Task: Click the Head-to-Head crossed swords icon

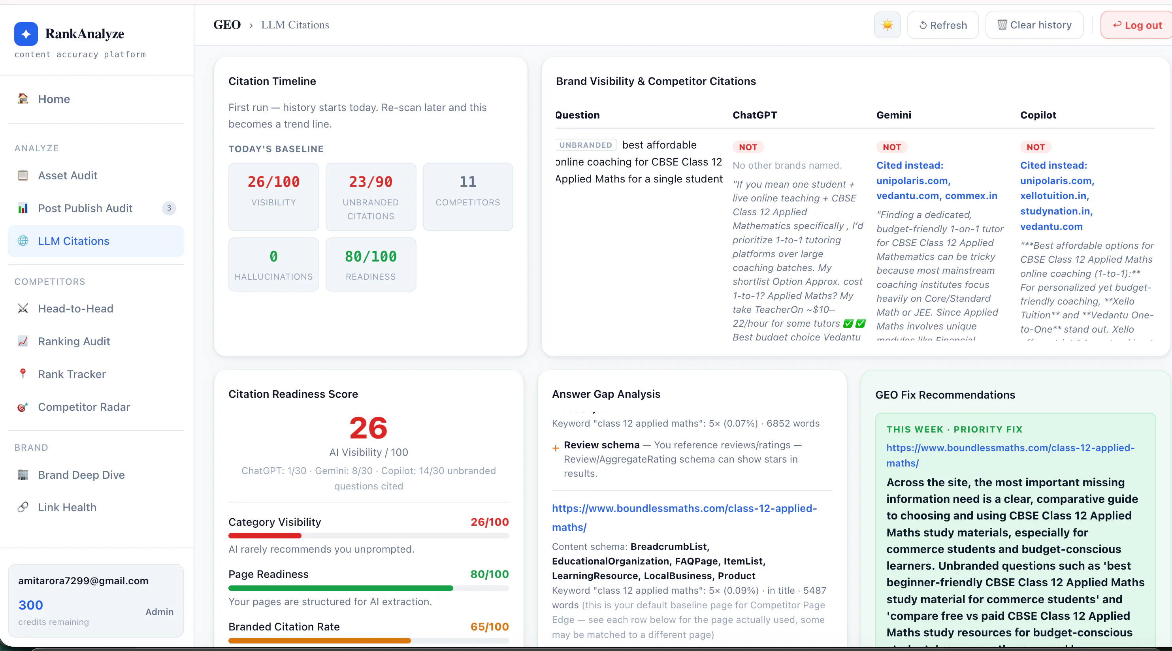Action: tap(23, 309)
